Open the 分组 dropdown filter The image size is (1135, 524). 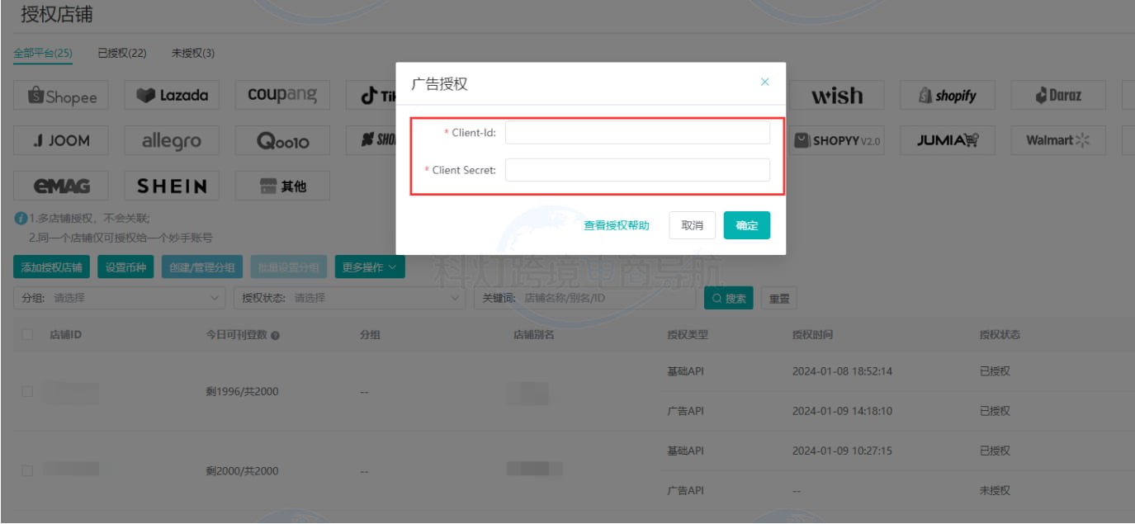coord(120,298)
